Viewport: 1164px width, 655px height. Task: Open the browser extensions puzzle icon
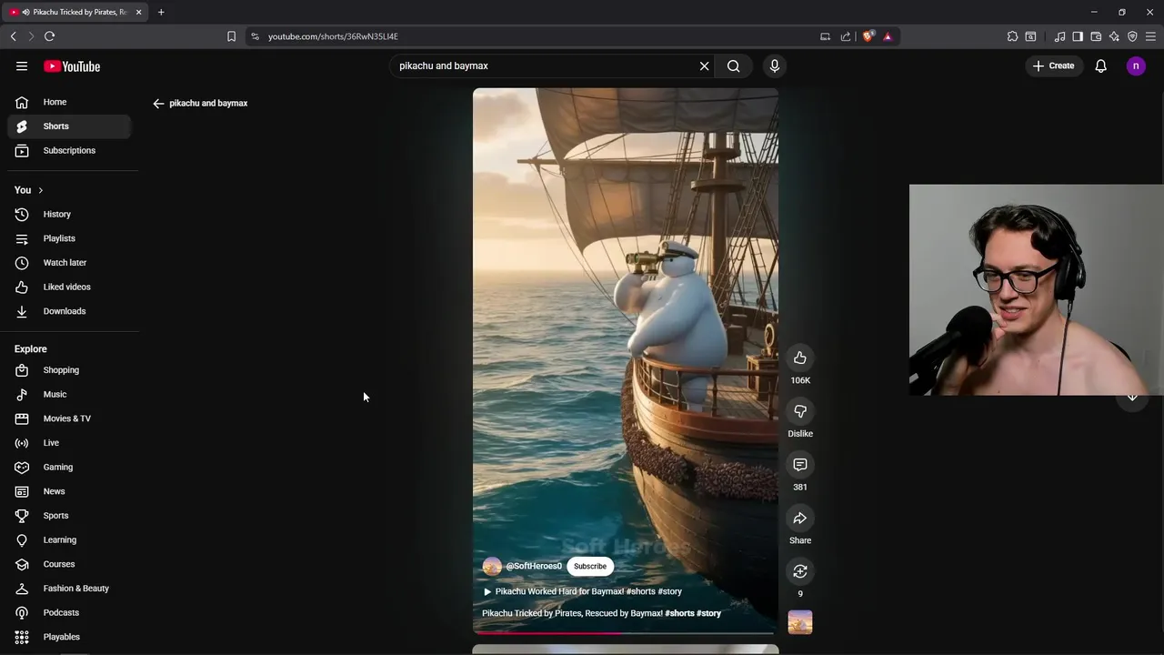point(1012,36)
